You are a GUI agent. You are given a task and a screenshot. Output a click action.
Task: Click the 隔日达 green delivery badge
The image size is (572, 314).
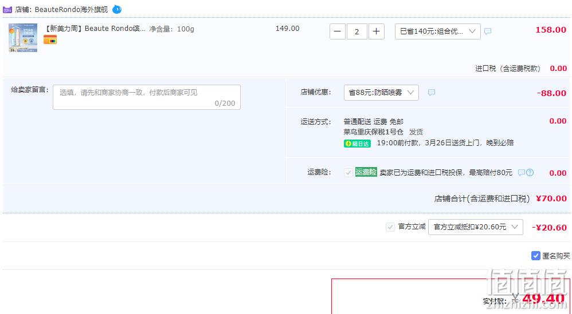click(x=357, y=144)
